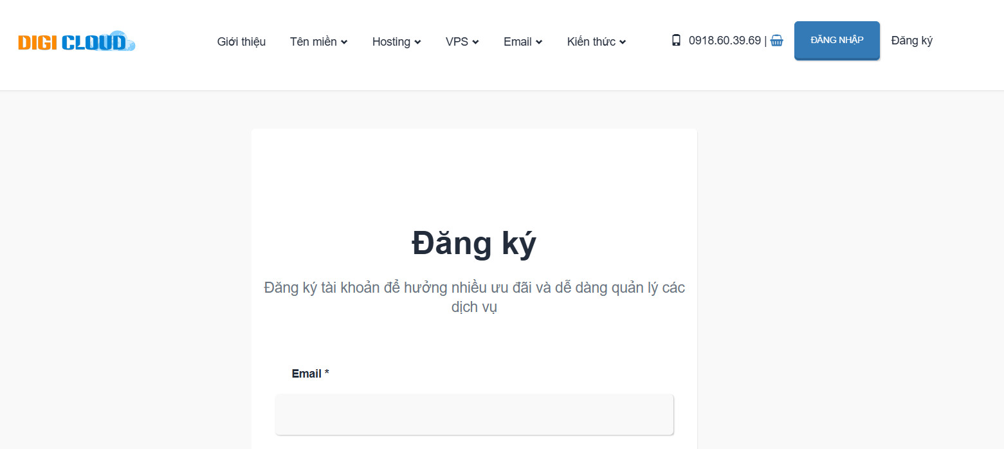Open the Kiến thức dropdown chevron
Image resolution: width=1004 pixels, height=449 pixels.
tap(623, 42)
